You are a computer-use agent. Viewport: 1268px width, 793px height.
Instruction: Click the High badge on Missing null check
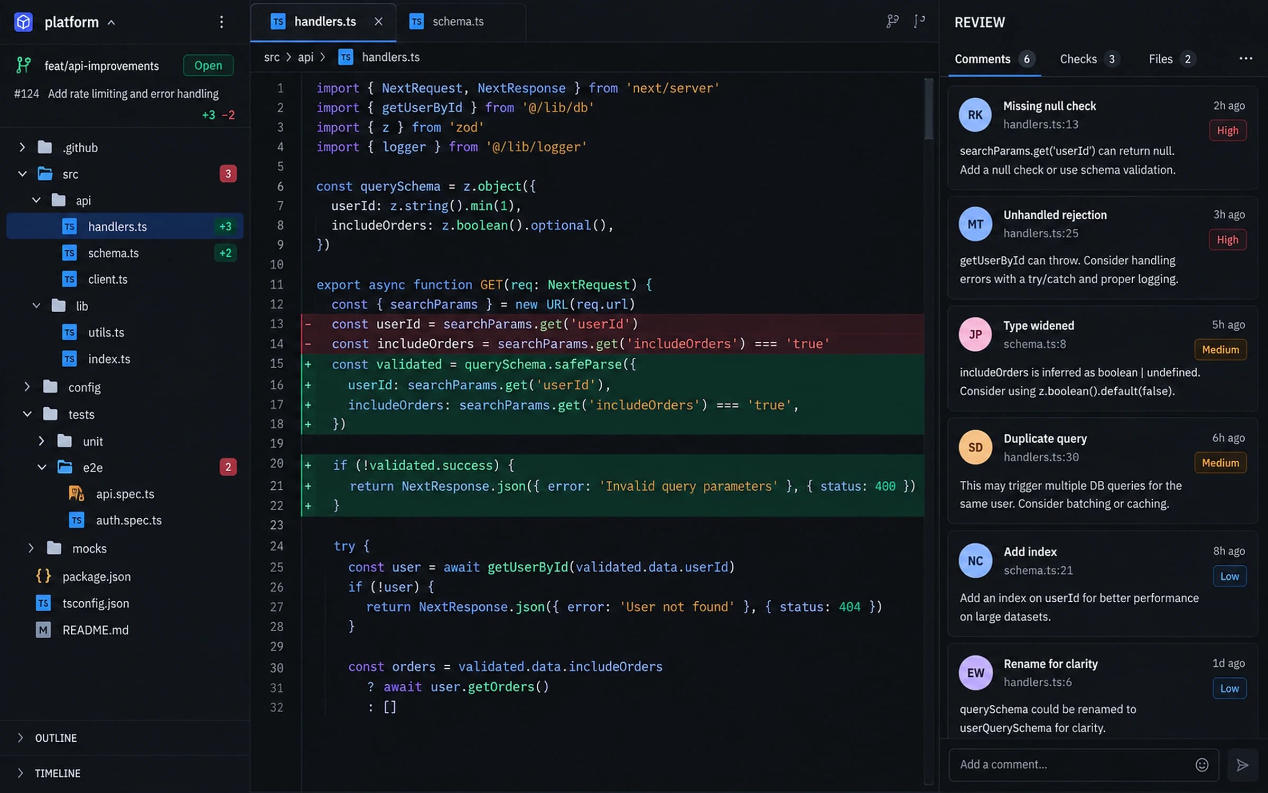(x=1227, y=130)
